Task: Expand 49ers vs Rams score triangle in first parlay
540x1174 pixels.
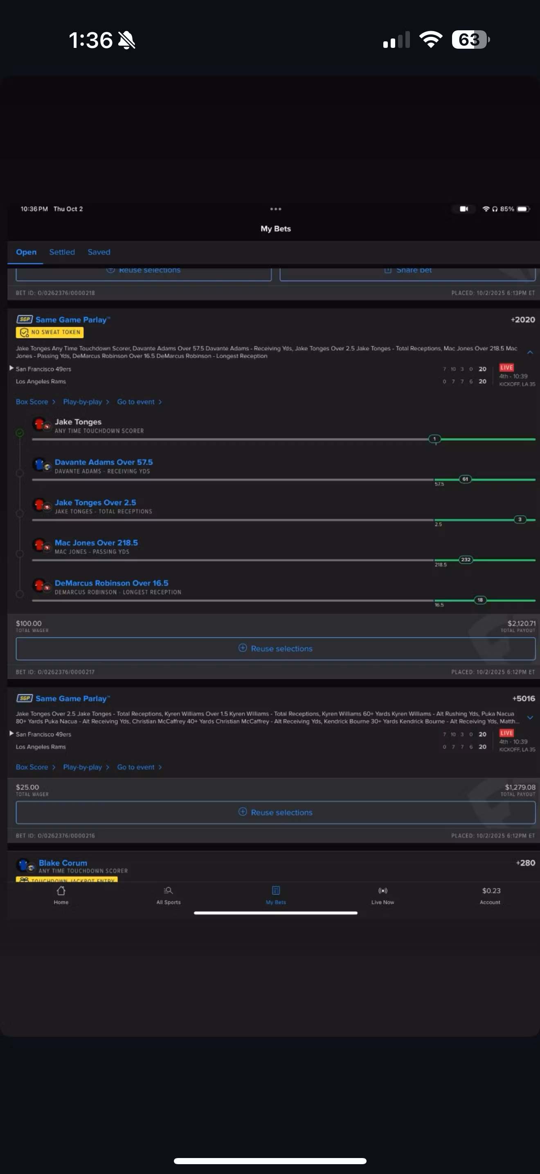Action: [11, 368]
